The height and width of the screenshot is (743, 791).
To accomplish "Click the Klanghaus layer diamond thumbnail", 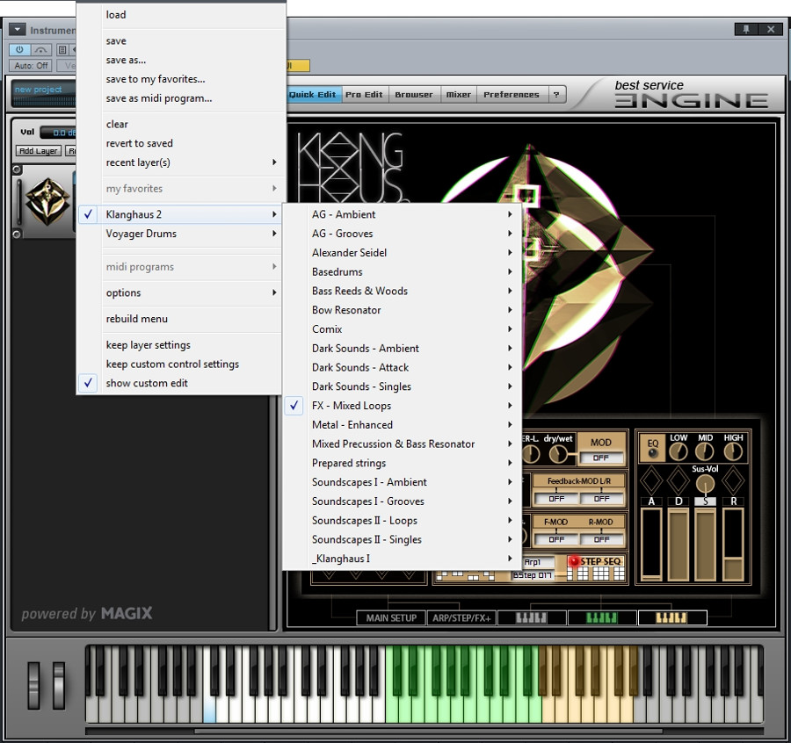I will tap(47, 200).
